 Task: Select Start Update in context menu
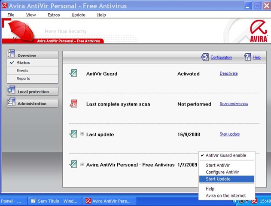click(x=227, y=179)
